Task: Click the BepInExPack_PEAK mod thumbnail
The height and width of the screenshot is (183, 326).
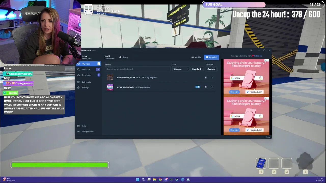Action: pyautogui.click(x=110, y=78)
